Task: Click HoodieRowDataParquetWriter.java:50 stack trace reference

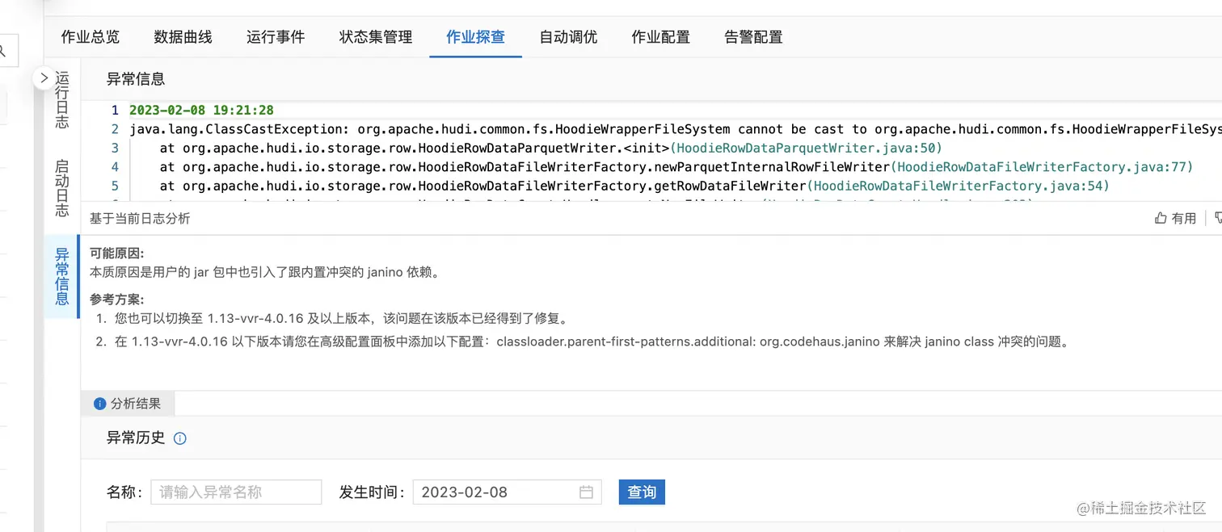Action: 807,148
